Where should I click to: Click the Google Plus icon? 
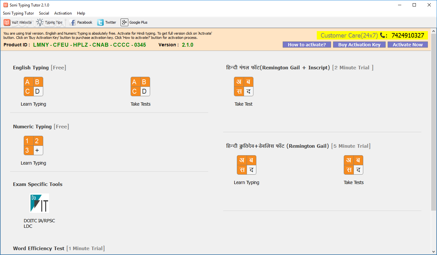tap(124, 22)
